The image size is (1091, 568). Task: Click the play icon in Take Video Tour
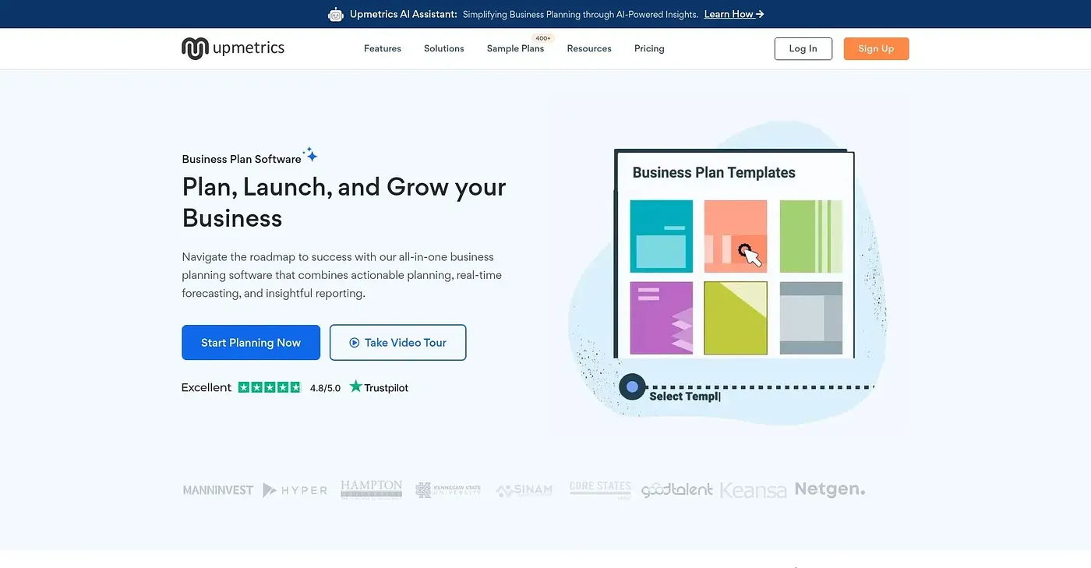point(355,343)
